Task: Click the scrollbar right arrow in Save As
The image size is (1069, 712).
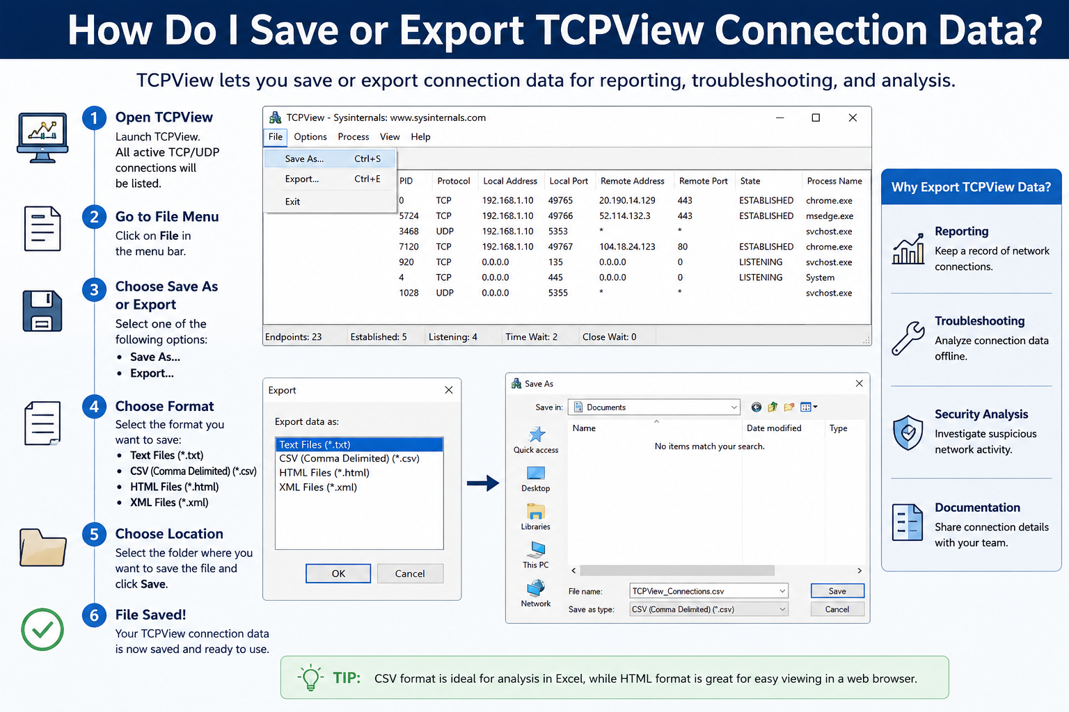Action: point(860,570)
